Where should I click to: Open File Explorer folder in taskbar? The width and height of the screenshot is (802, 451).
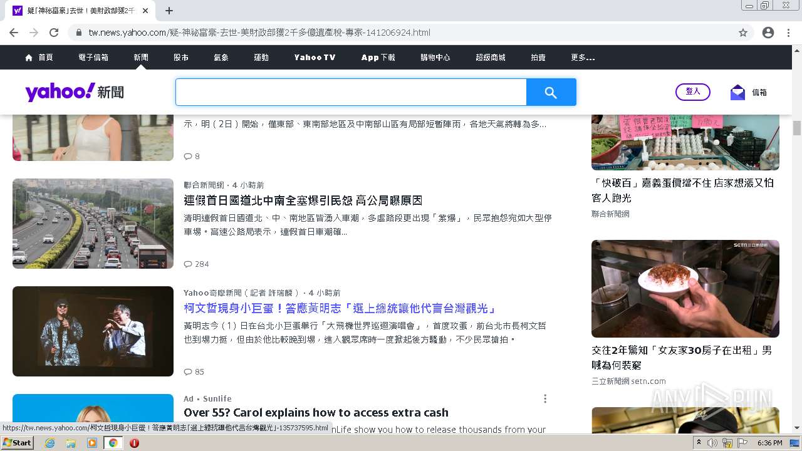click(x=71, y=443)
